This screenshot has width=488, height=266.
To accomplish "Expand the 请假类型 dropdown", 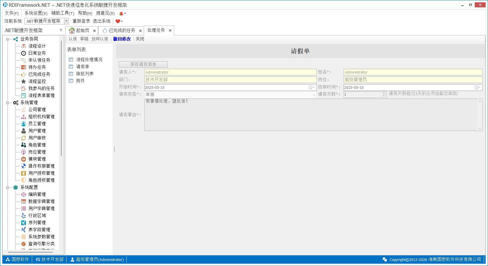I will pos(314,95).
